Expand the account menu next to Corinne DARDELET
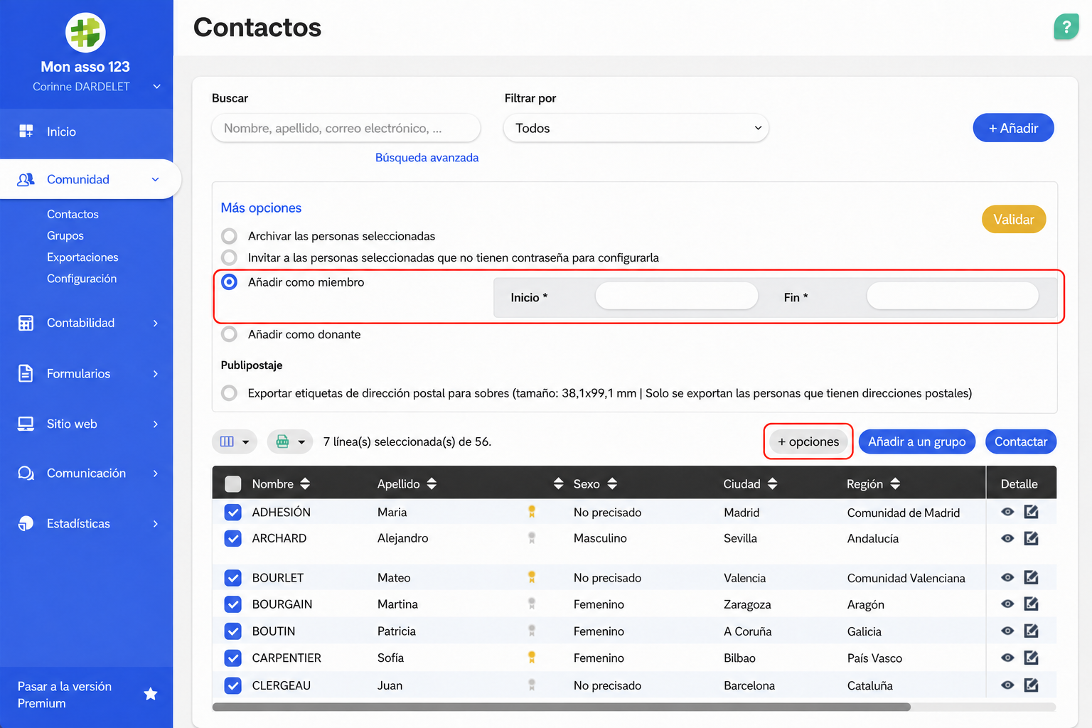This screenshot has width=1092, height=728. (x=157, y=87)
